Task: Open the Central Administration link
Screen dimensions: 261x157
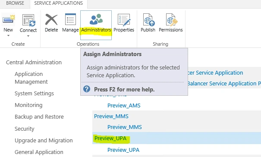Action: click(34, 62)
